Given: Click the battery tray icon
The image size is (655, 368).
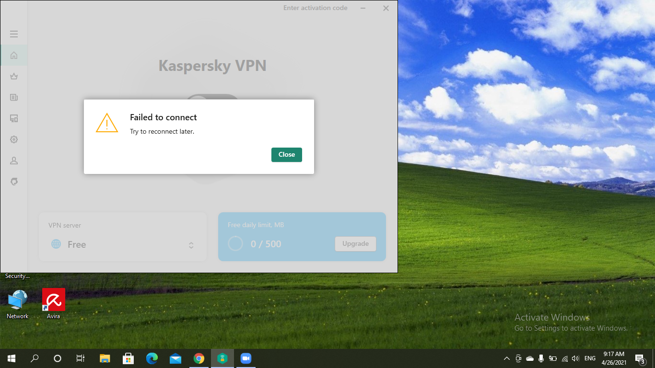Looking at the screenshot, I should coord(553,358).
